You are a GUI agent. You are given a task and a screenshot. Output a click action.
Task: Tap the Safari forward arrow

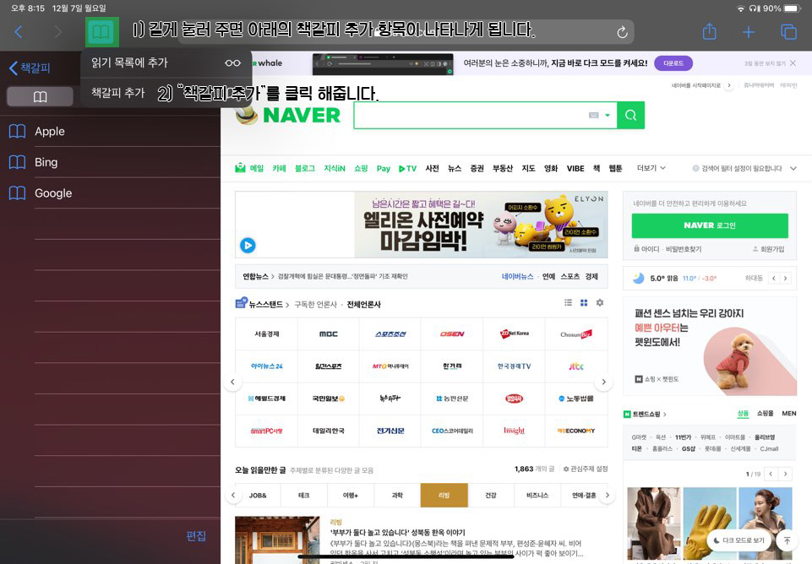(58, 32)
